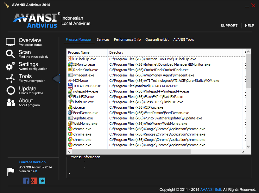Click the Punto Switcher Updater directory path

point(155,118)
